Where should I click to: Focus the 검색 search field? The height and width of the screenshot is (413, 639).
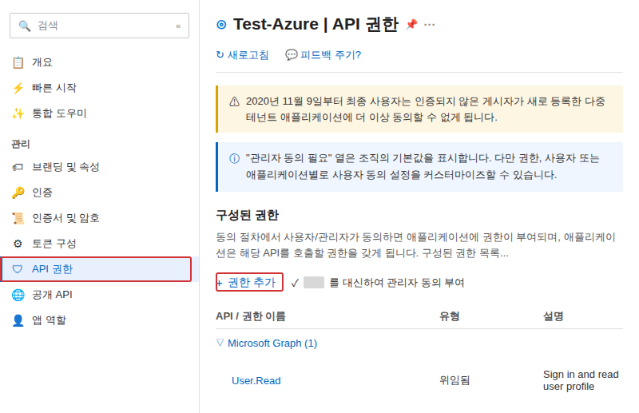[99, 26]
